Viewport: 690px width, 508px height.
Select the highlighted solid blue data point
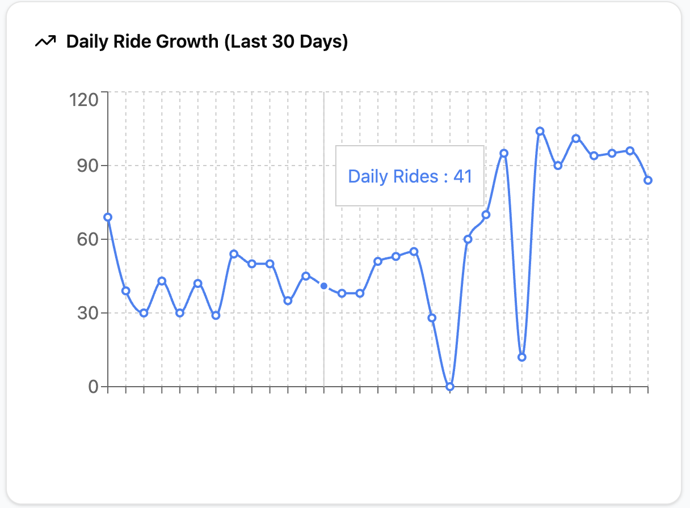tap(323, 286)
